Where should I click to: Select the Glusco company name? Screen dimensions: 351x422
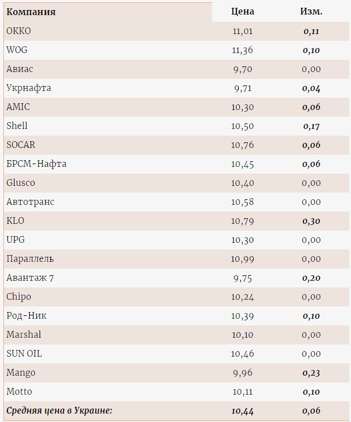coord(21,183)
